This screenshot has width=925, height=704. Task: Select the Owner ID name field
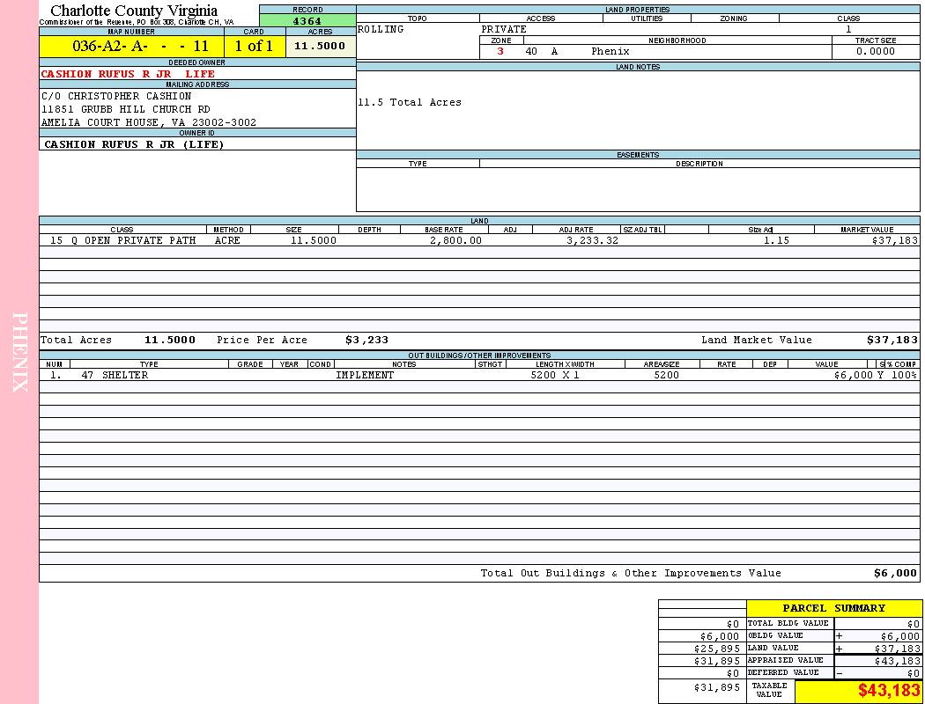pyautogui.click(x=134, y=144)
